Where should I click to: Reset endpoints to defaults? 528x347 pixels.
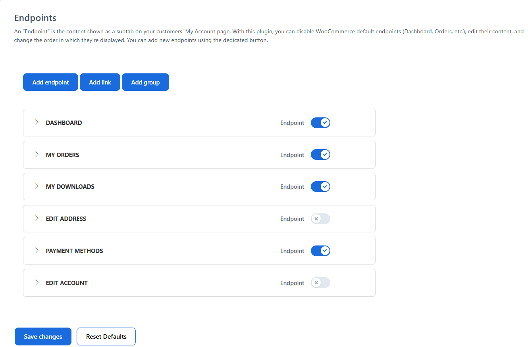click(x=106, y=336)
